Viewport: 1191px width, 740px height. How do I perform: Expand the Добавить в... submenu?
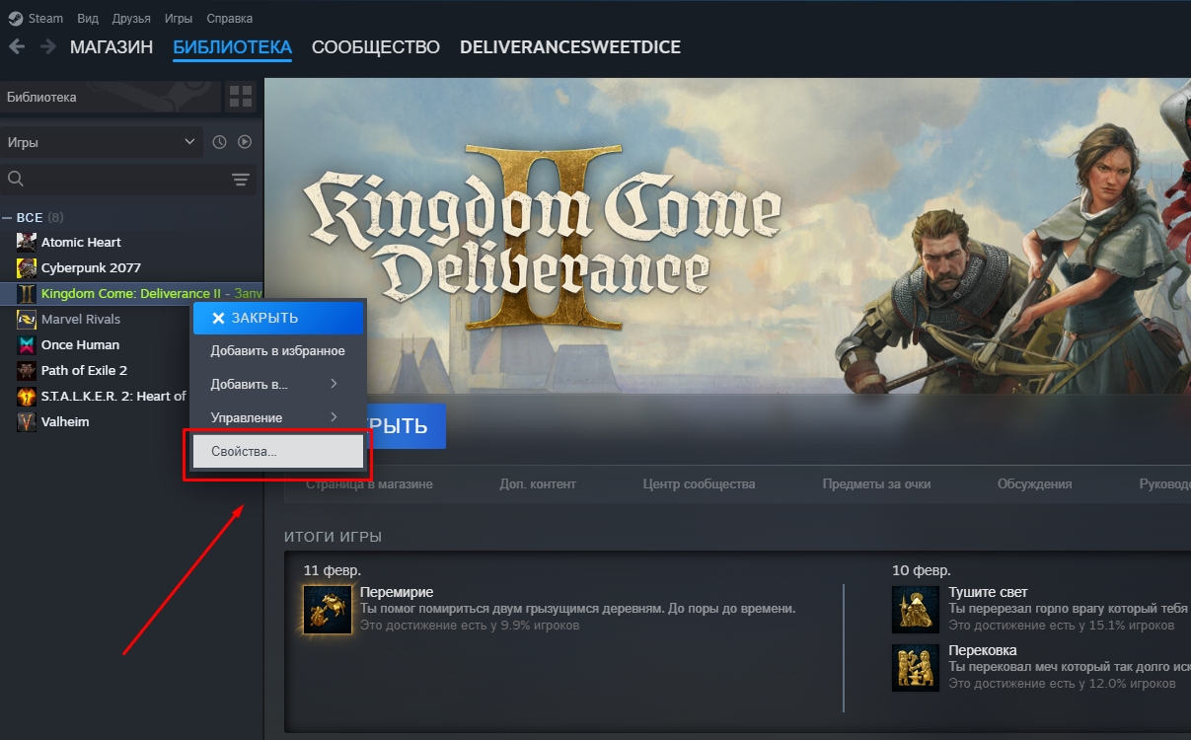(x=278, y=384)
